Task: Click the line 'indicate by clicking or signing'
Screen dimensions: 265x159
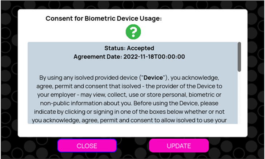Action: [x=129, y=112]
